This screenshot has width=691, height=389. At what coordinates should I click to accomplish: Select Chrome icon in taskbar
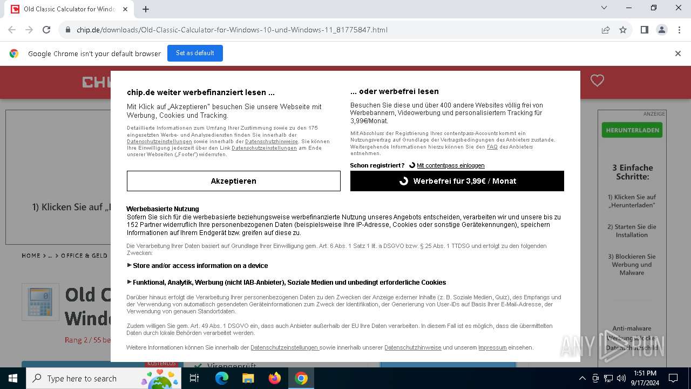[x=301, y=378]
